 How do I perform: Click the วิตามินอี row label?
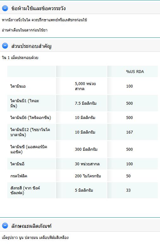(x=17, y=164)
